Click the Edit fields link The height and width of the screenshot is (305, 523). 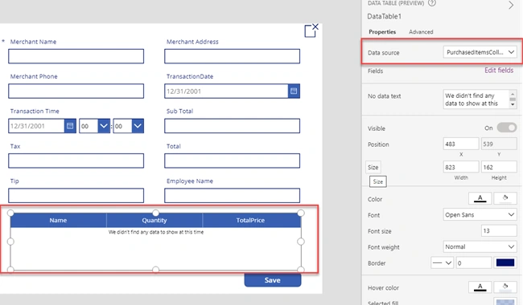pyautogui.click(x=499, y=70)
